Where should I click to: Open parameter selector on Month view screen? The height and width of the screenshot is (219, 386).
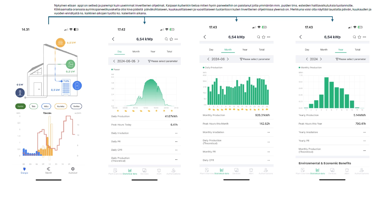click(255, 59)
